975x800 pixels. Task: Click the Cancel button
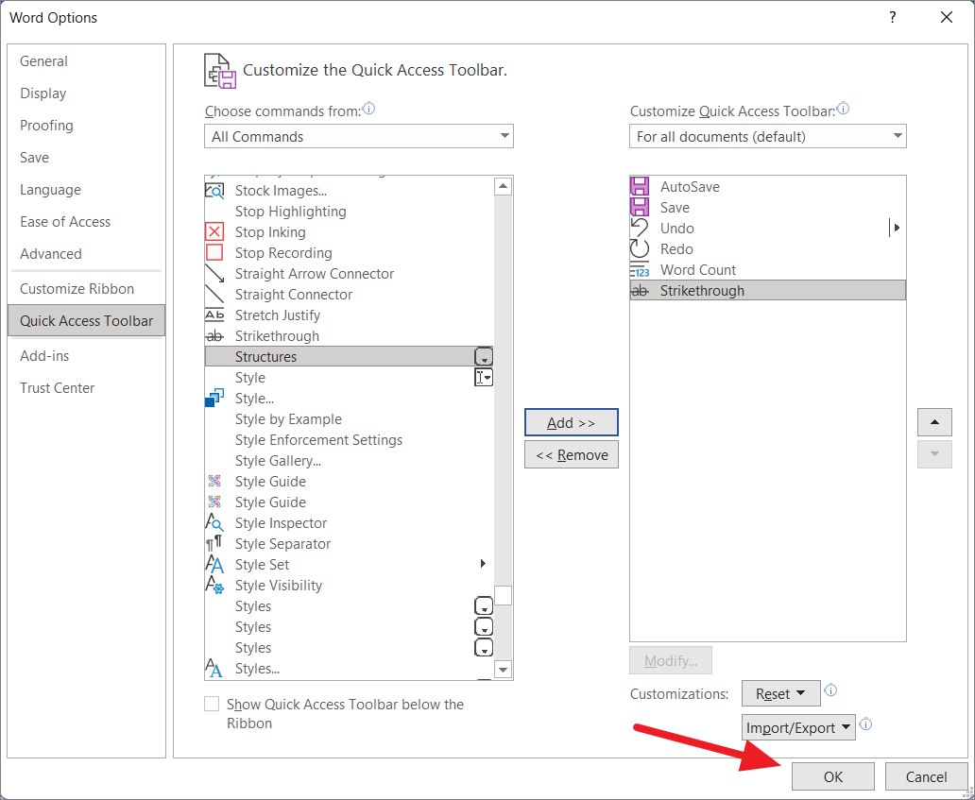pyautogui.click(x=927, y=777)
